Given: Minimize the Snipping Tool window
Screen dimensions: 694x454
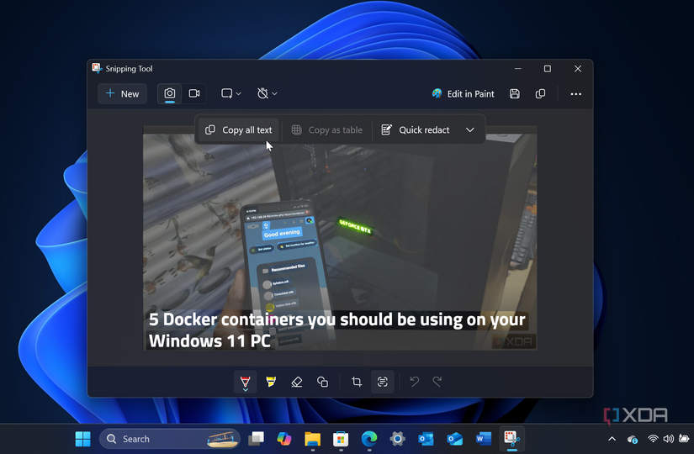Looking at the screenshot, I should (518, 69).
